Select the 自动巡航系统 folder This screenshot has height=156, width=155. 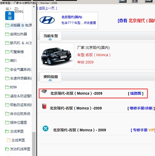[20, 114]
